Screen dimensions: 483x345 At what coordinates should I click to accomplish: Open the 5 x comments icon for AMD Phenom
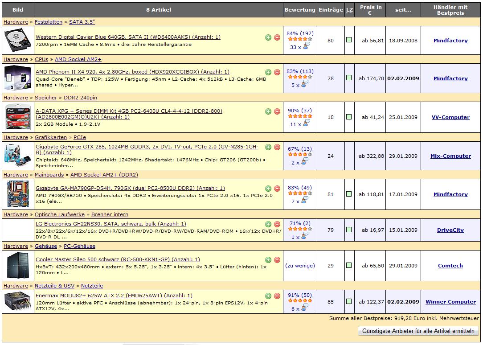click(304, 84)
